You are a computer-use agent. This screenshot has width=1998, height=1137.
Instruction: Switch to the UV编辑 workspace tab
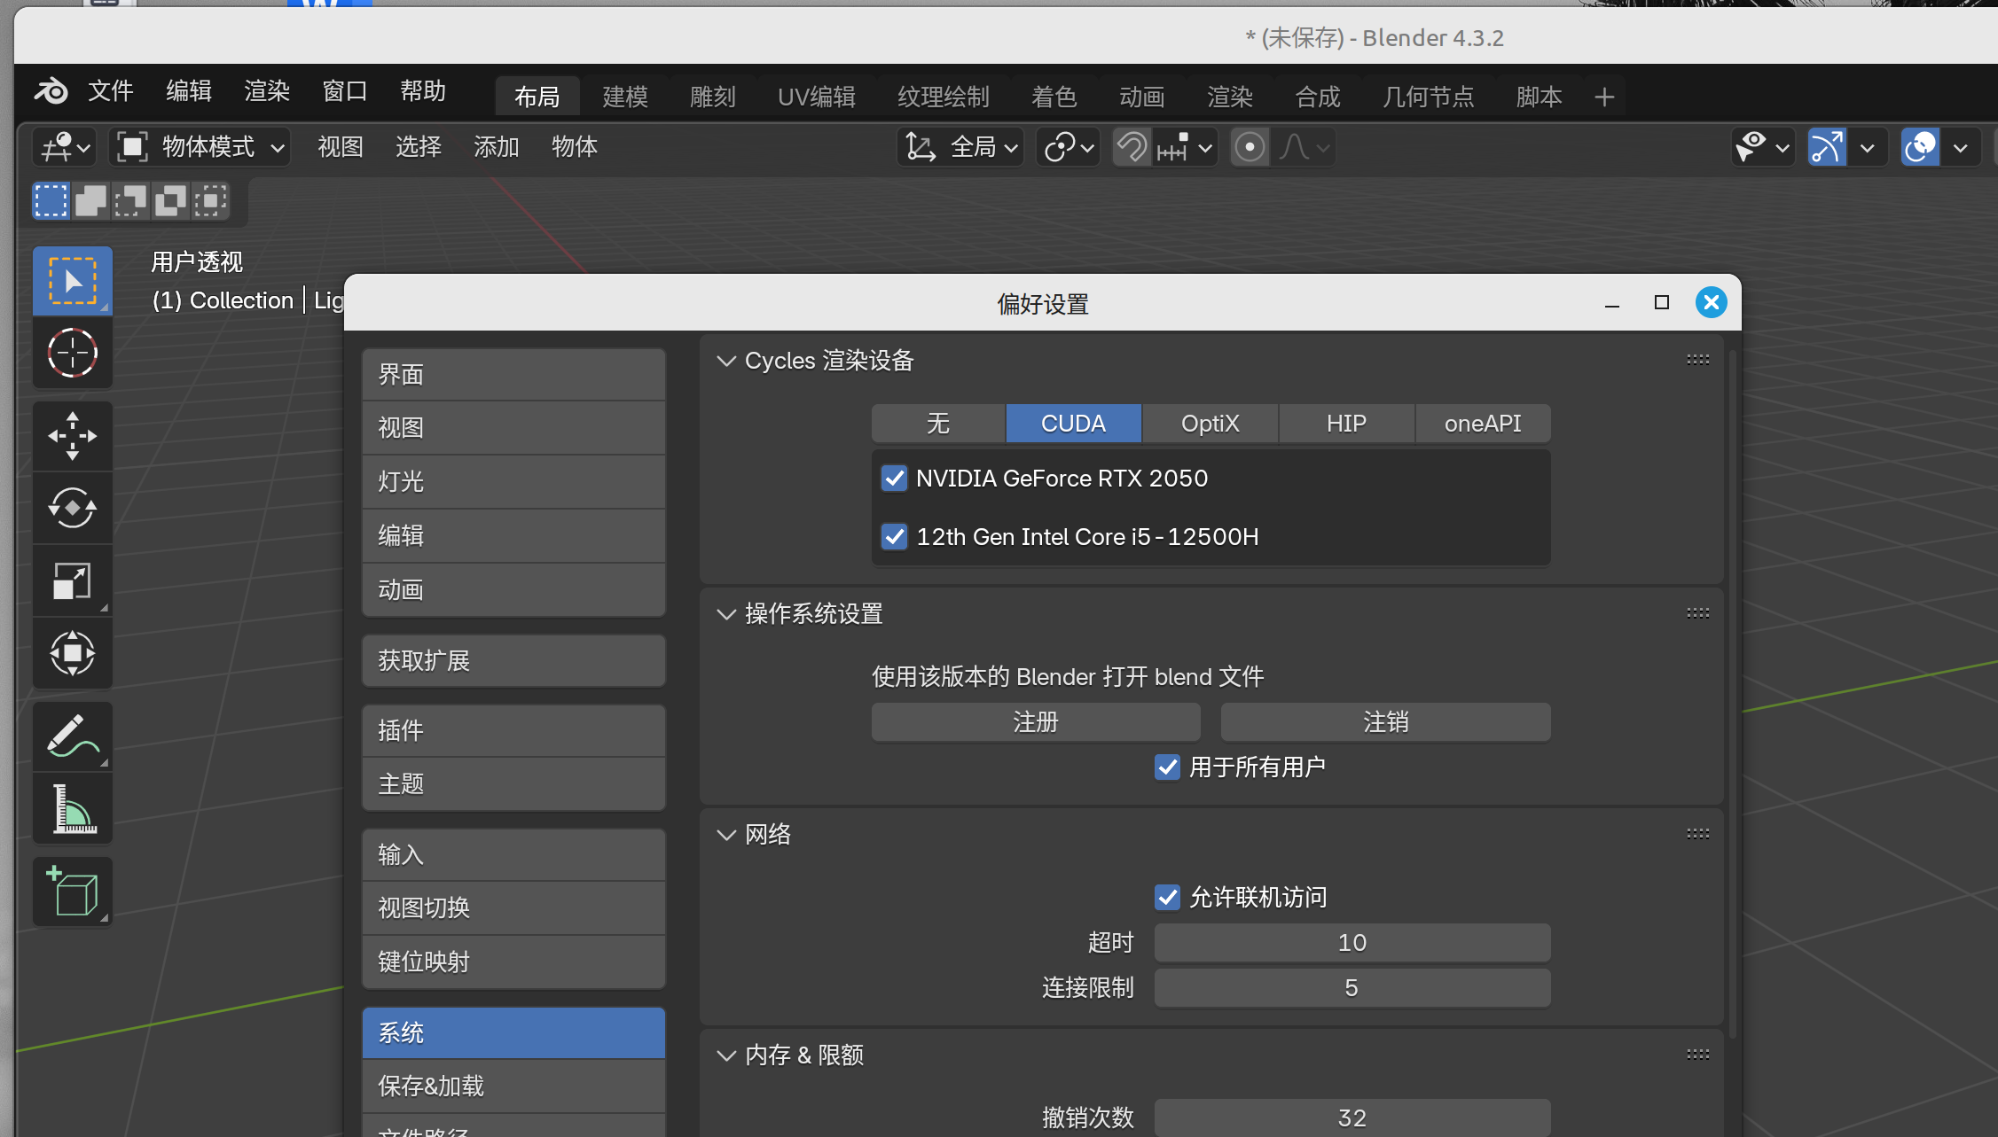pyautogui.click(x=817, y=97)
